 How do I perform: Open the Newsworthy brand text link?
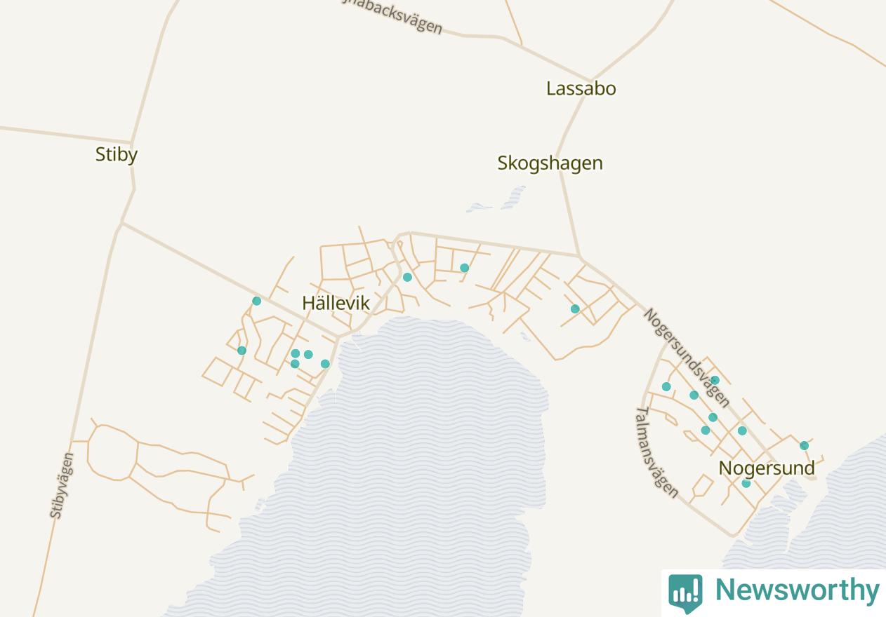click(x=797, y=590)
